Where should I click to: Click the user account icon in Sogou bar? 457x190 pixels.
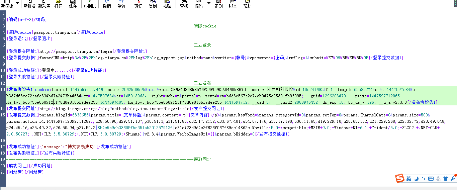pyautogui.click(x=439, y=179)
